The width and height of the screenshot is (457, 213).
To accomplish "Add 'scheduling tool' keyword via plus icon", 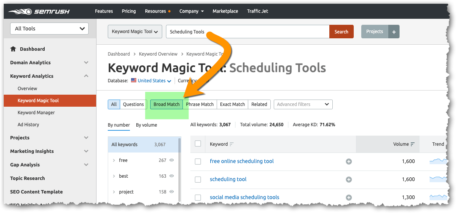I will coord(349,180).
